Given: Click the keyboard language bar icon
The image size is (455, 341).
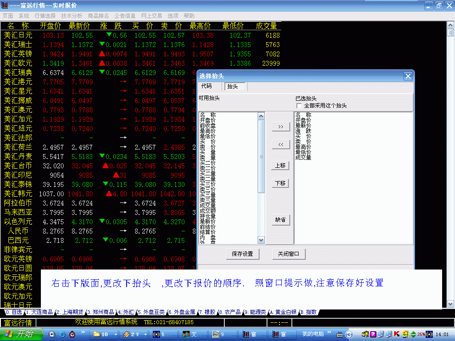Looking at the screenshot, I should pyautogui.click(x=339, y=335).
